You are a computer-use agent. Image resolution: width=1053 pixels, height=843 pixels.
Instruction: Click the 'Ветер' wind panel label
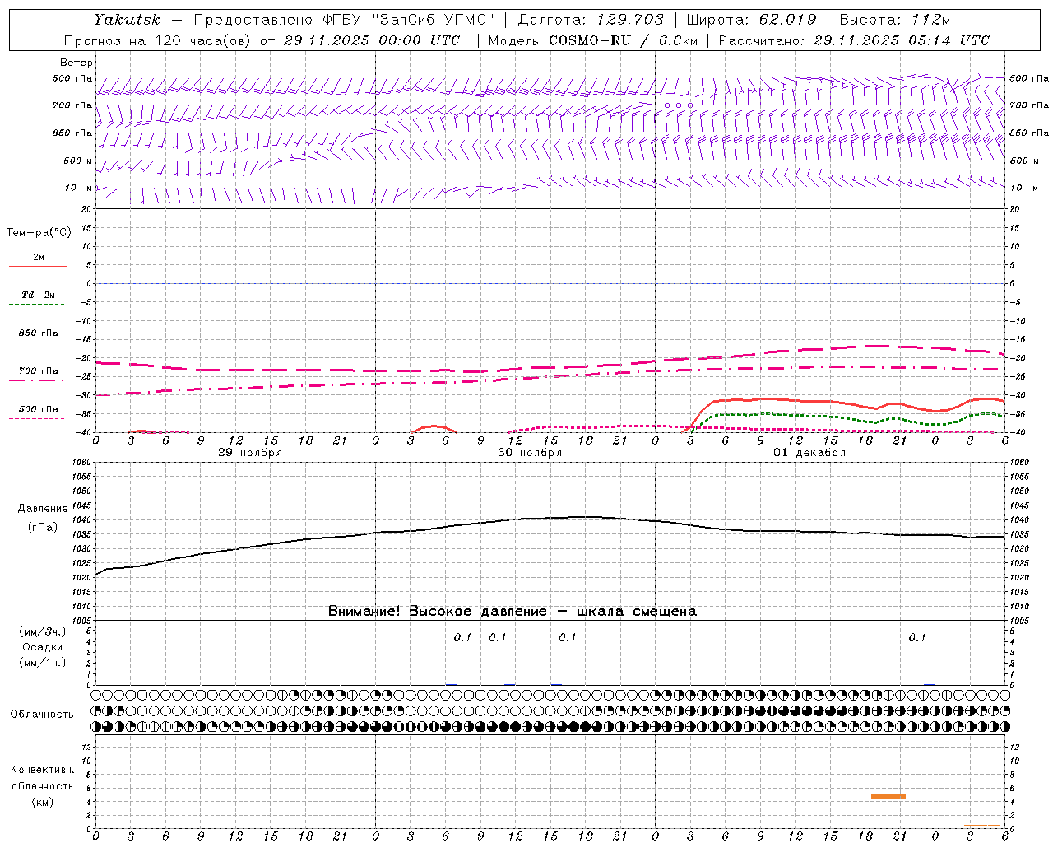[77, 63]
